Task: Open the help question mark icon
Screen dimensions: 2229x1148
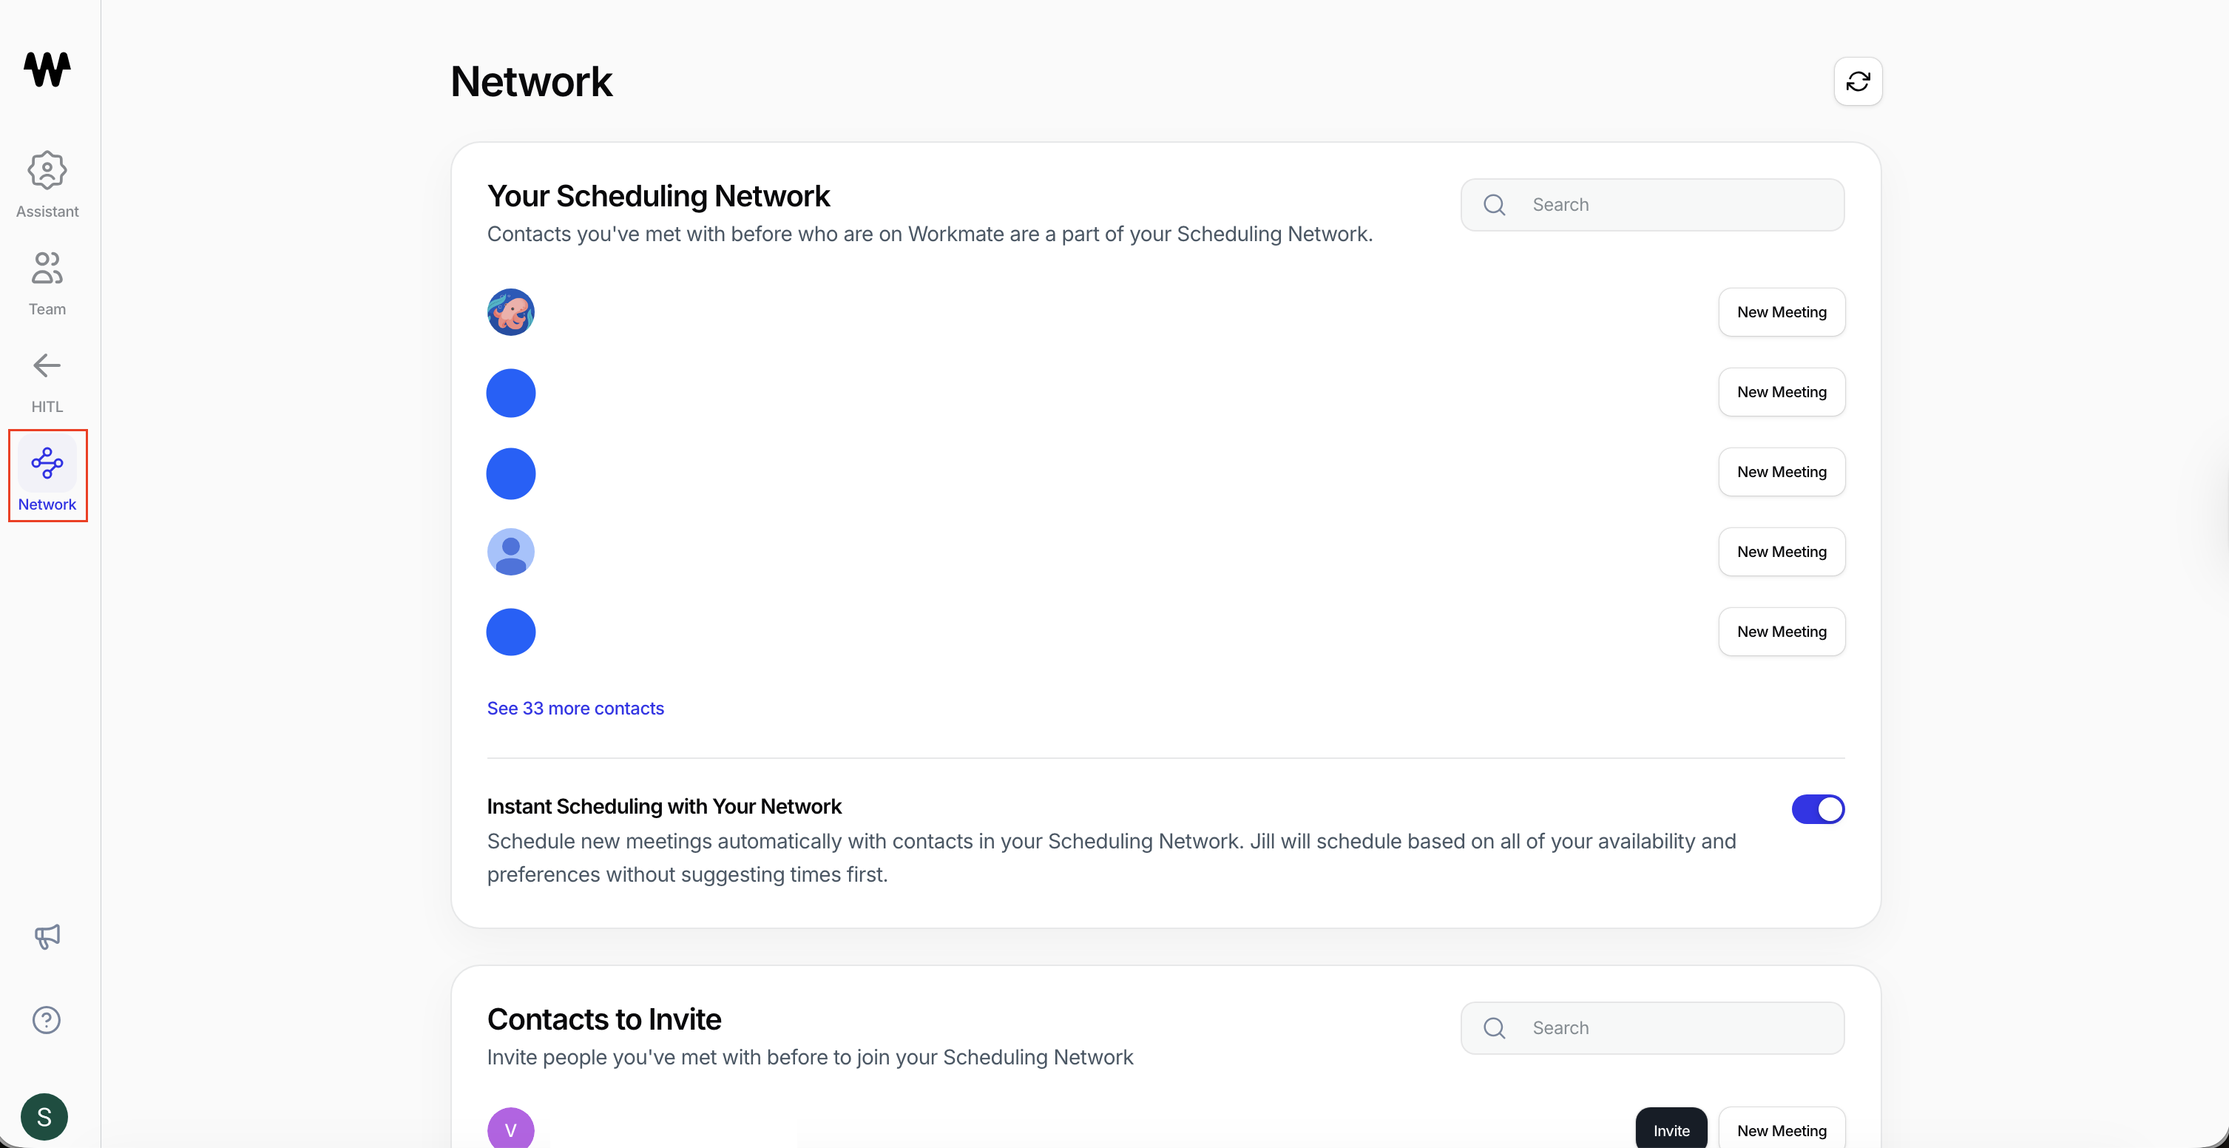Action: tap(47, 1020)
